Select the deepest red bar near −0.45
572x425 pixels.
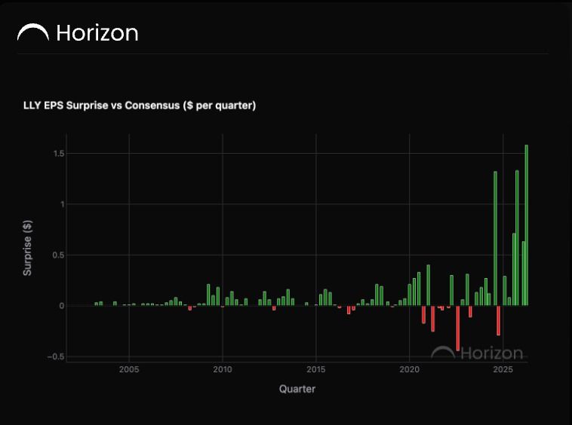pyautogui.click(x=458, y=328)
